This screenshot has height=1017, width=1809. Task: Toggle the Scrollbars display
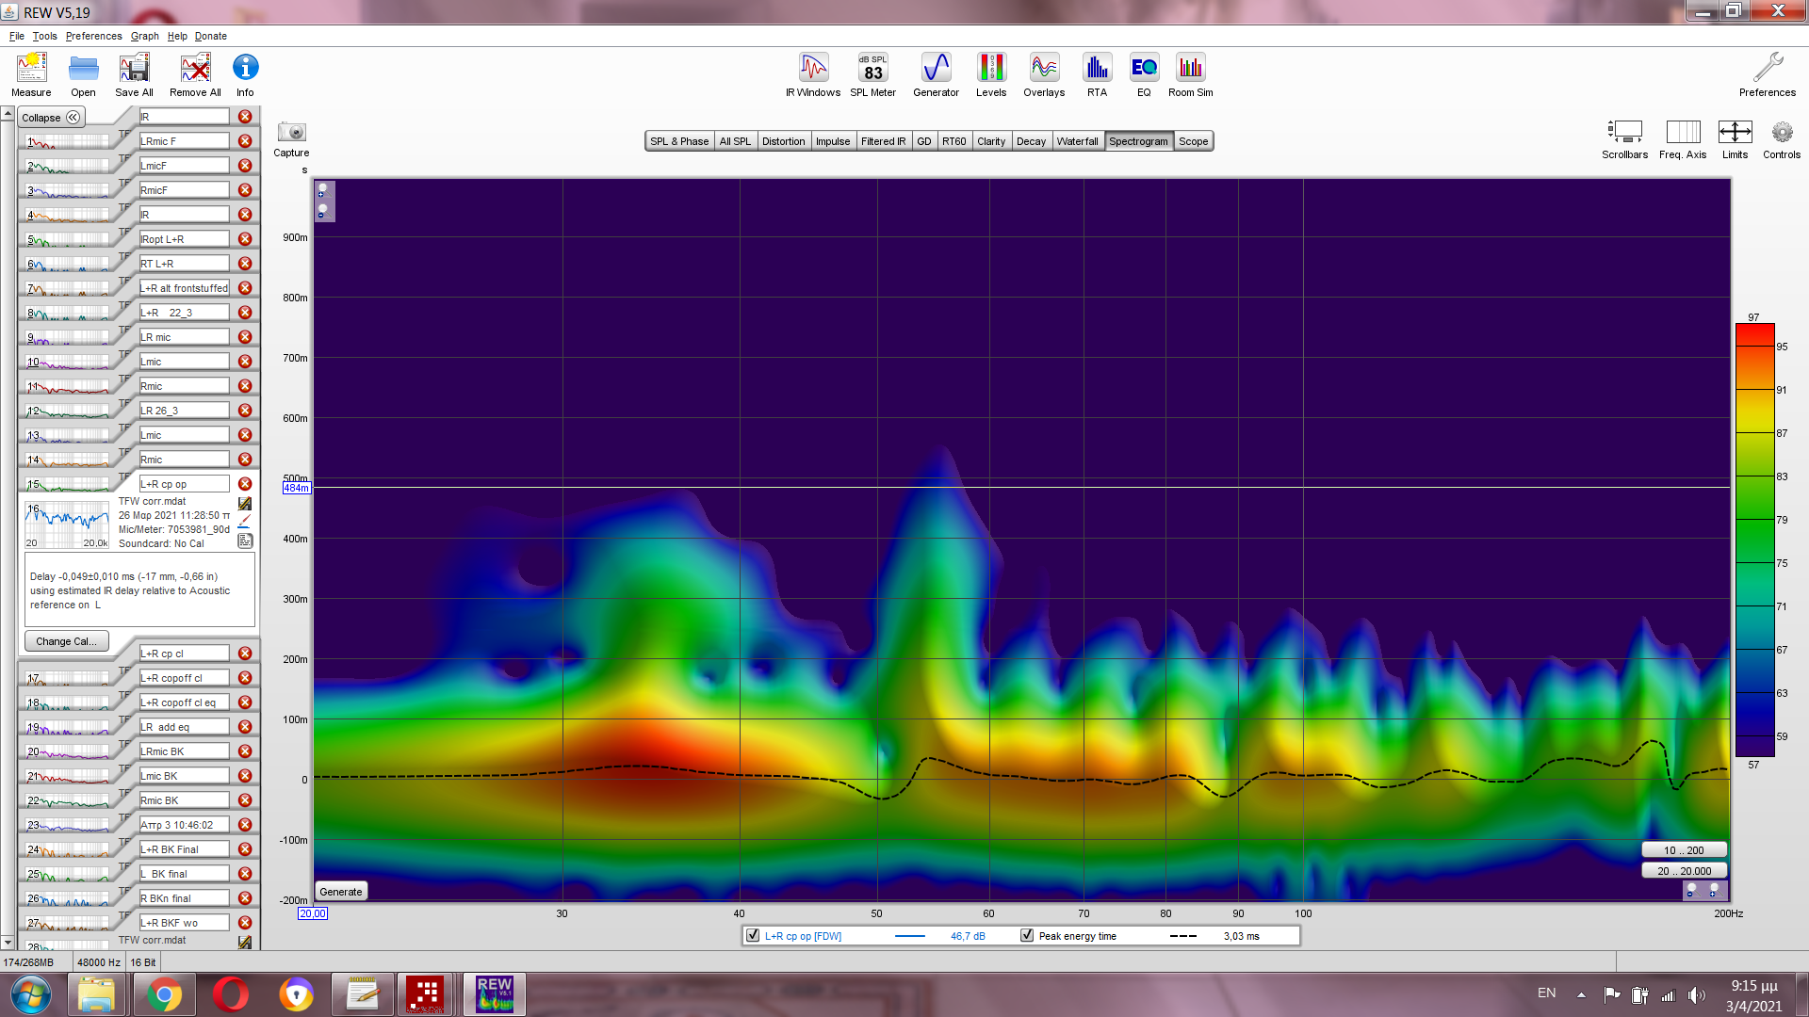click(x=1624, y=133)
